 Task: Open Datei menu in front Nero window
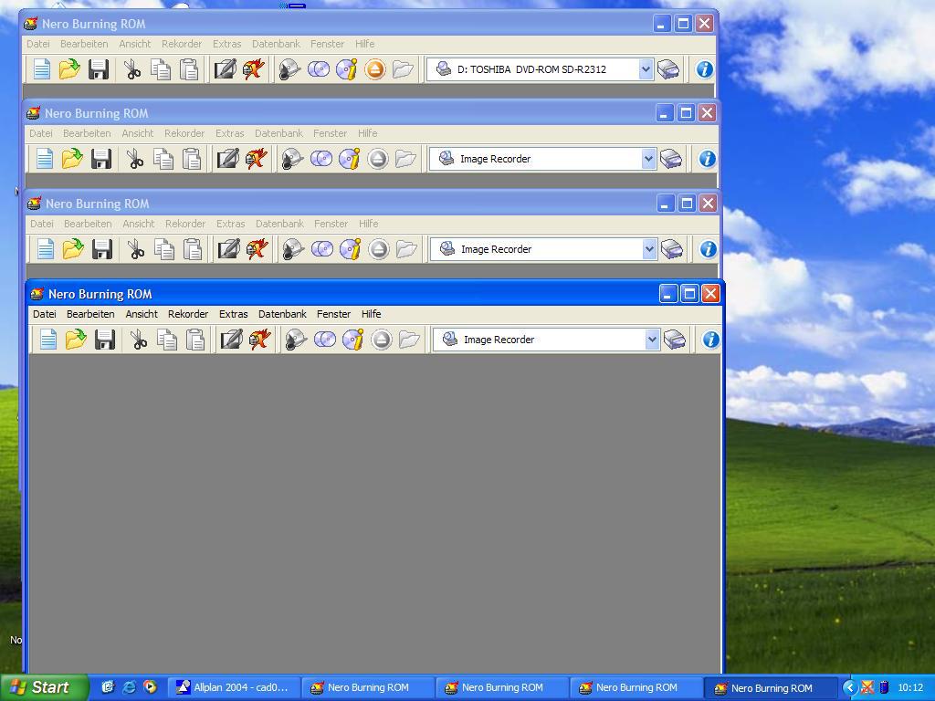pyautogui.click(x=45, y=314)
